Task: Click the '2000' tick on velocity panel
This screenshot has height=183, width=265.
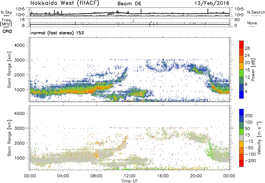Action: (20, 143)
